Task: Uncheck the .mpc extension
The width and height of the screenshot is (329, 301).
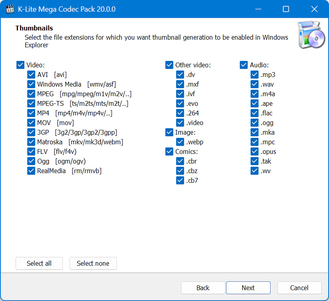Action: pyautogui.click(x=255, y=142)
